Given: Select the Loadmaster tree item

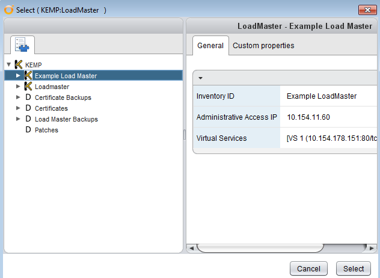Looking at the screenshot, I should pyautogui.click(x=52, y=87).
